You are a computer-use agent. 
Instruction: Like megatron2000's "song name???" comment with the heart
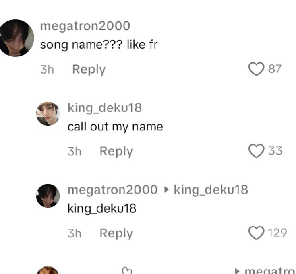coord(256,69)
